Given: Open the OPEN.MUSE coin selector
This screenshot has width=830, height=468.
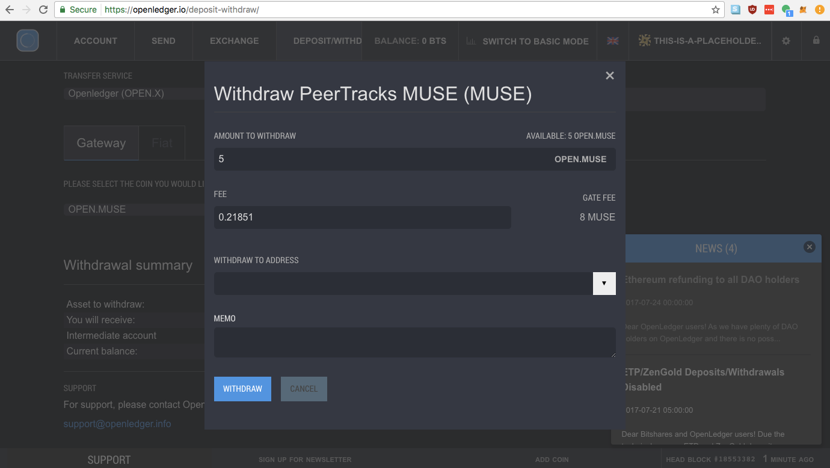Looking at the screenshot, I should [135, 210].
